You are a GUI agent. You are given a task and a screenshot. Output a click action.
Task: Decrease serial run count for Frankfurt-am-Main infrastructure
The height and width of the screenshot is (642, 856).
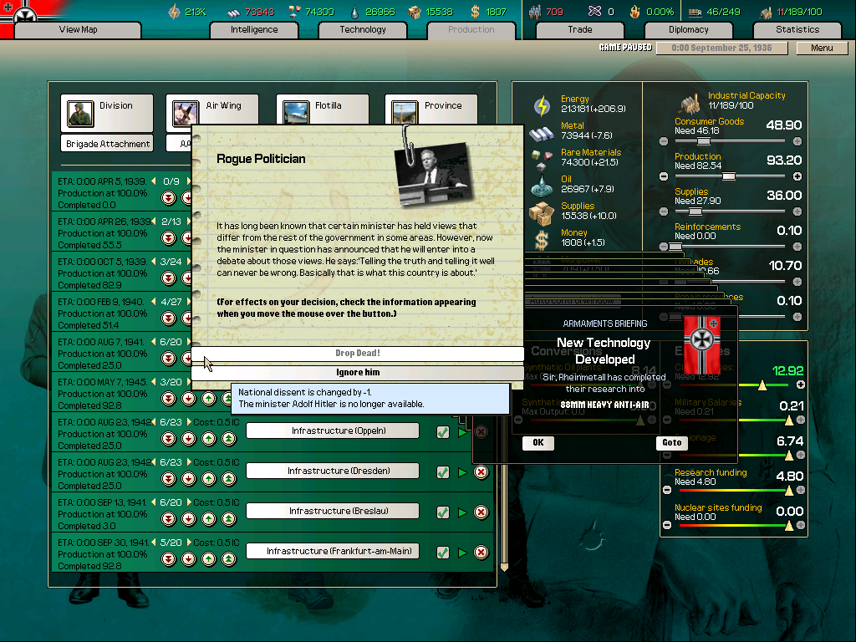(154, 543)
